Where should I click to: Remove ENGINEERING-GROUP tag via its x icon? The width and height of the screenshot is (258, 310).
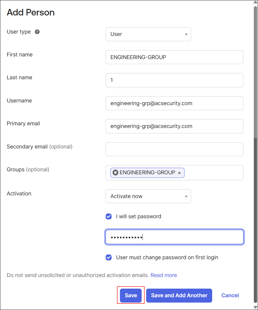tap(179, 173)
